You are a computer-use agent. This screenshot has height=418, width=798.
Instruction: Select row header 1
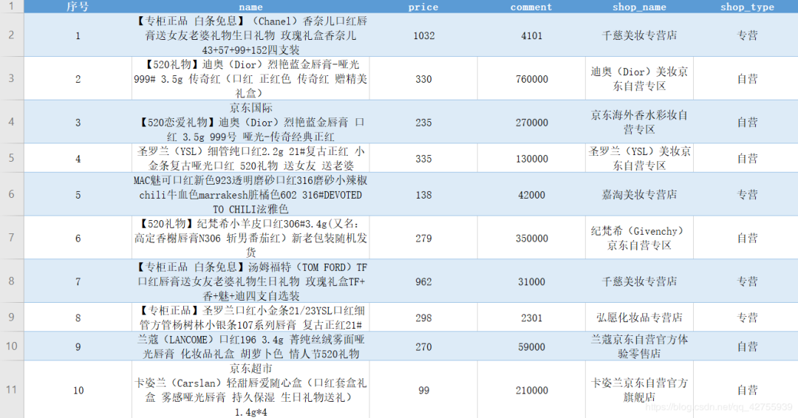click(12, 7)
